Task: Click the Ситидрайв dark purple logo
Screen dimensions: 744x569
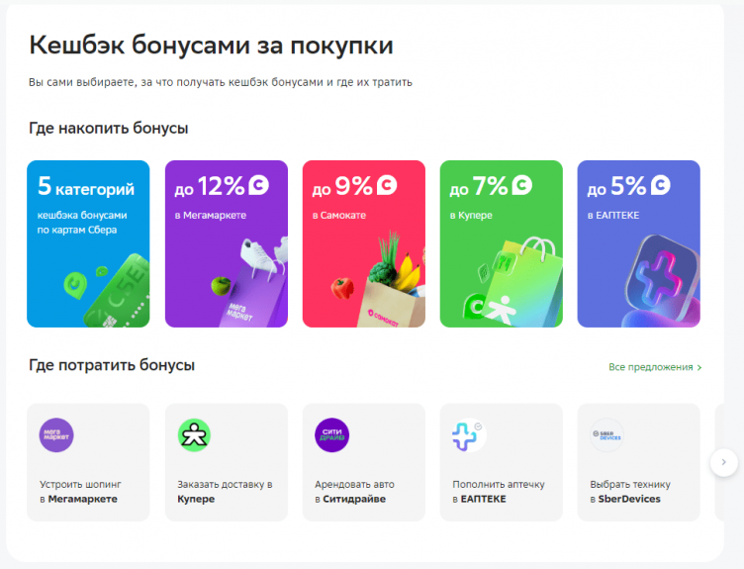Action: tap(332, 434)
